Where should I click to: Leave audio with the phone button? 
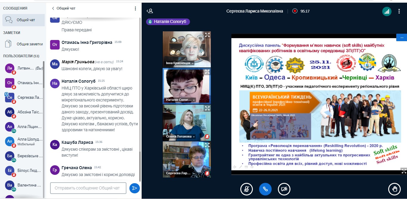tap(265, 189)
